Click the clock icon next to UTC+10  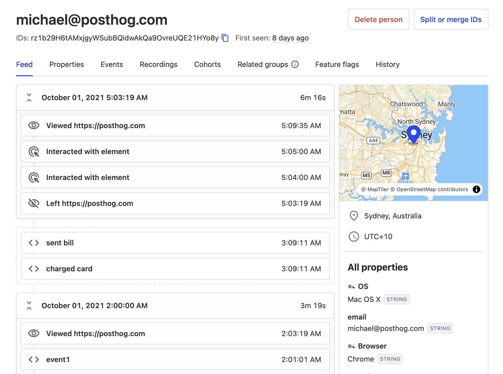(x=354, y=237)
